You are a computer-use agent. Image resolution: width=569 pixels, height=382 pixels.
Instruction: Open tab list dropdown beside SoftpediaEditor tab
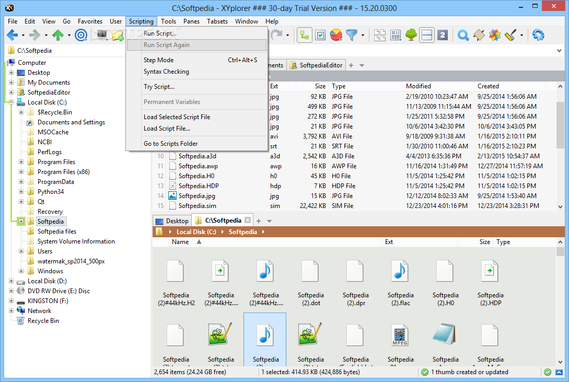(x=362, y=65)
